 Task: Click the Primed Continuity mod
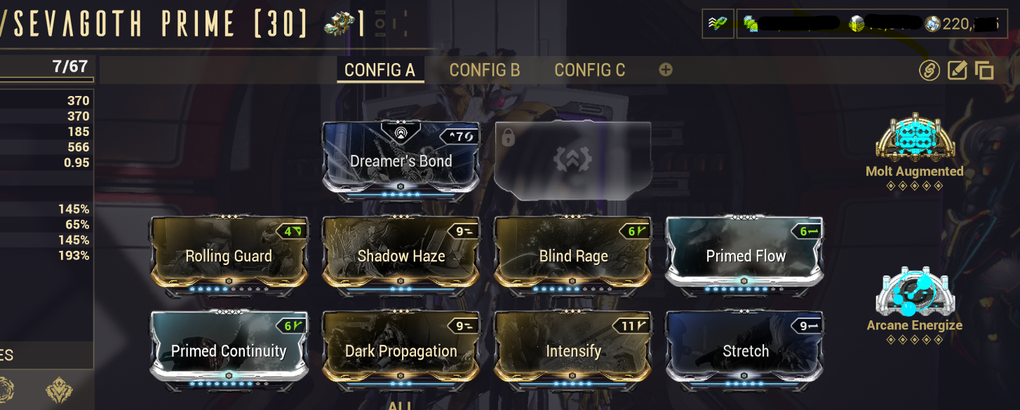229,350
